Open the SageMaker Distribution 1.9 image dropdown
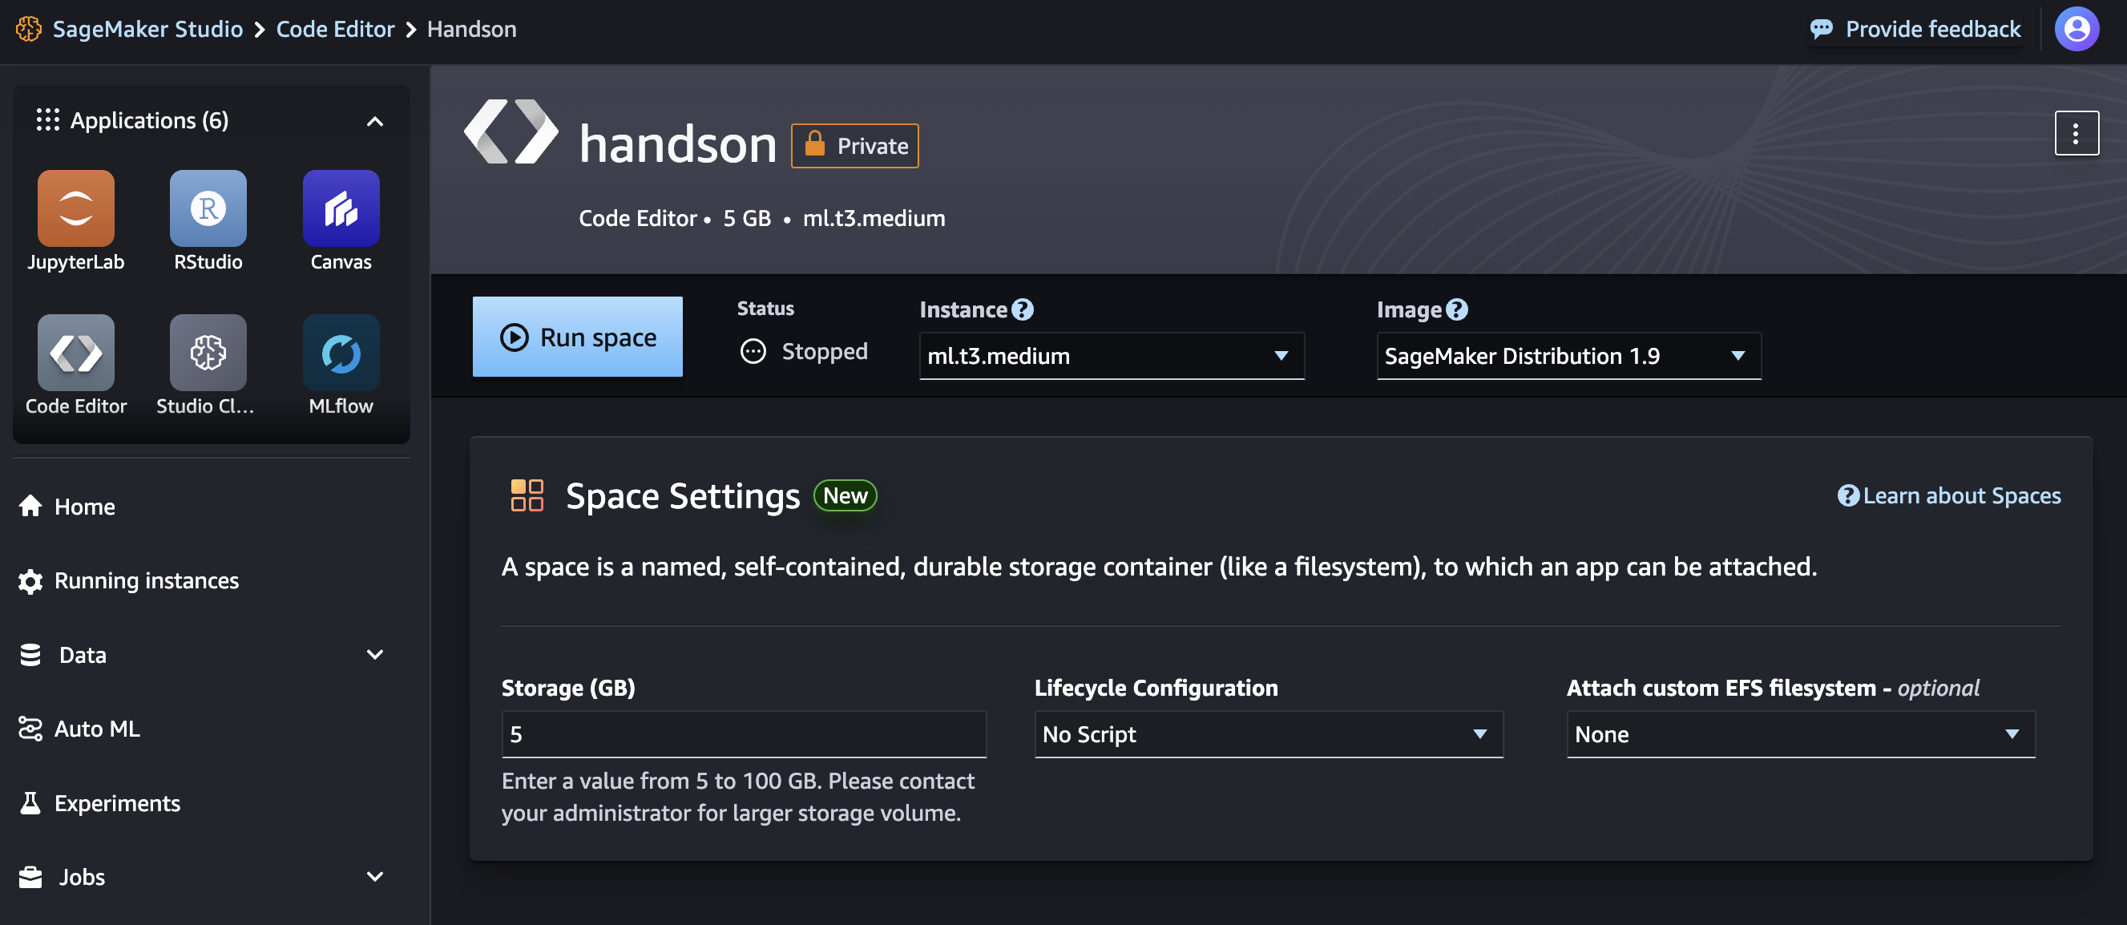 click(1568, 355)
